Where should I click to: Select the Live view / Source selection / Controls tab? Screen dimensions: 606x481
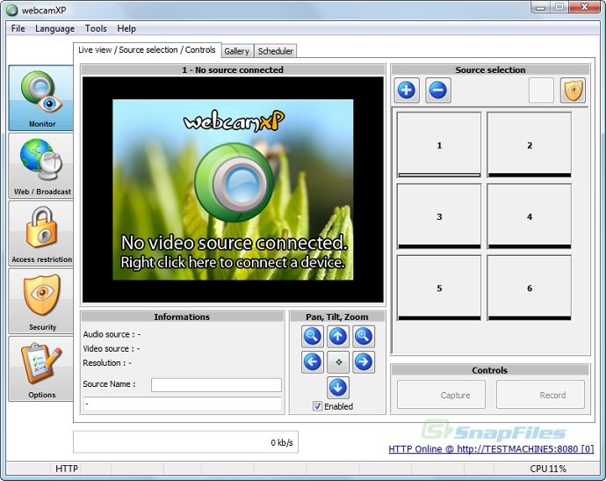point(147,50)
